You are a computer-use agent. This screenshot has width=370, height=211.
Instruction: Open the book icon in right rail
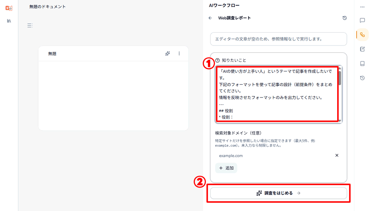click(x=363, y=64)
